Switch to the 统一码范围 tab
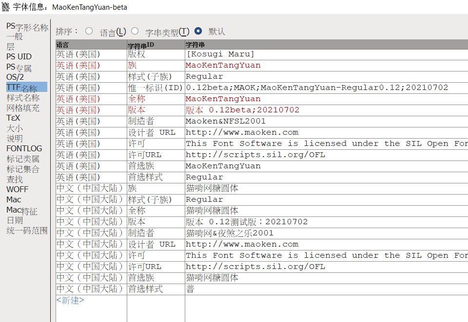This screenshot has width=468, height=322. click(27, 231)
